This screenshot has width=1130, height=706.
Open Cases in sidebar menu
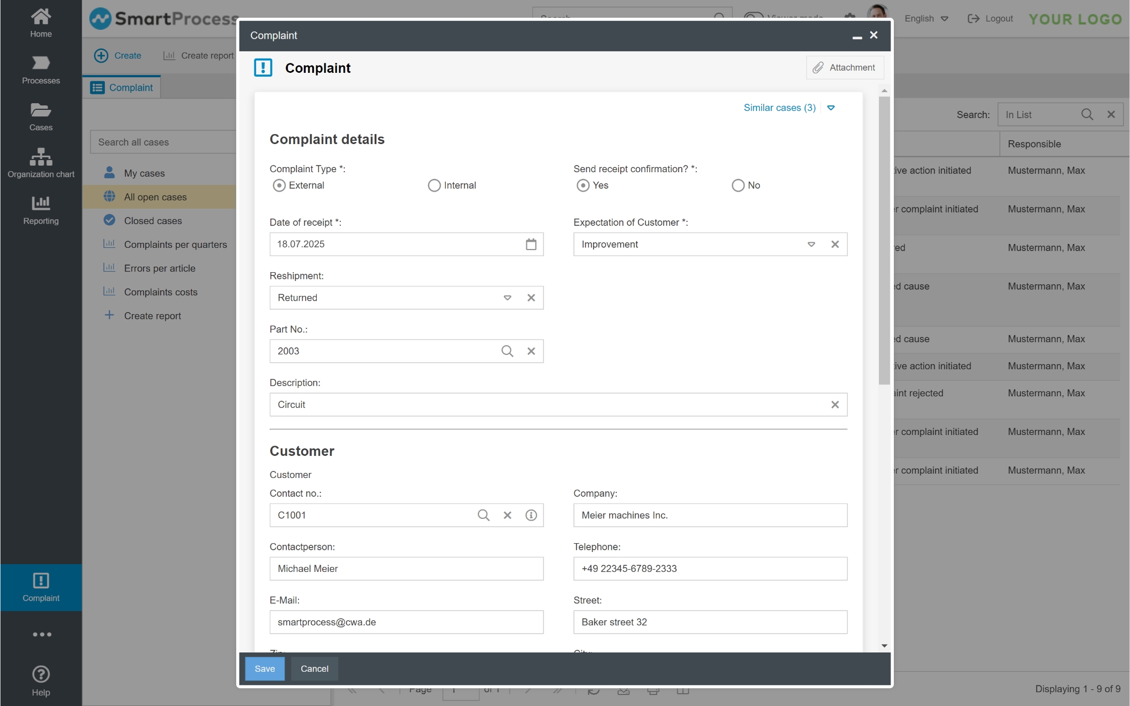[x=41, y=117]
